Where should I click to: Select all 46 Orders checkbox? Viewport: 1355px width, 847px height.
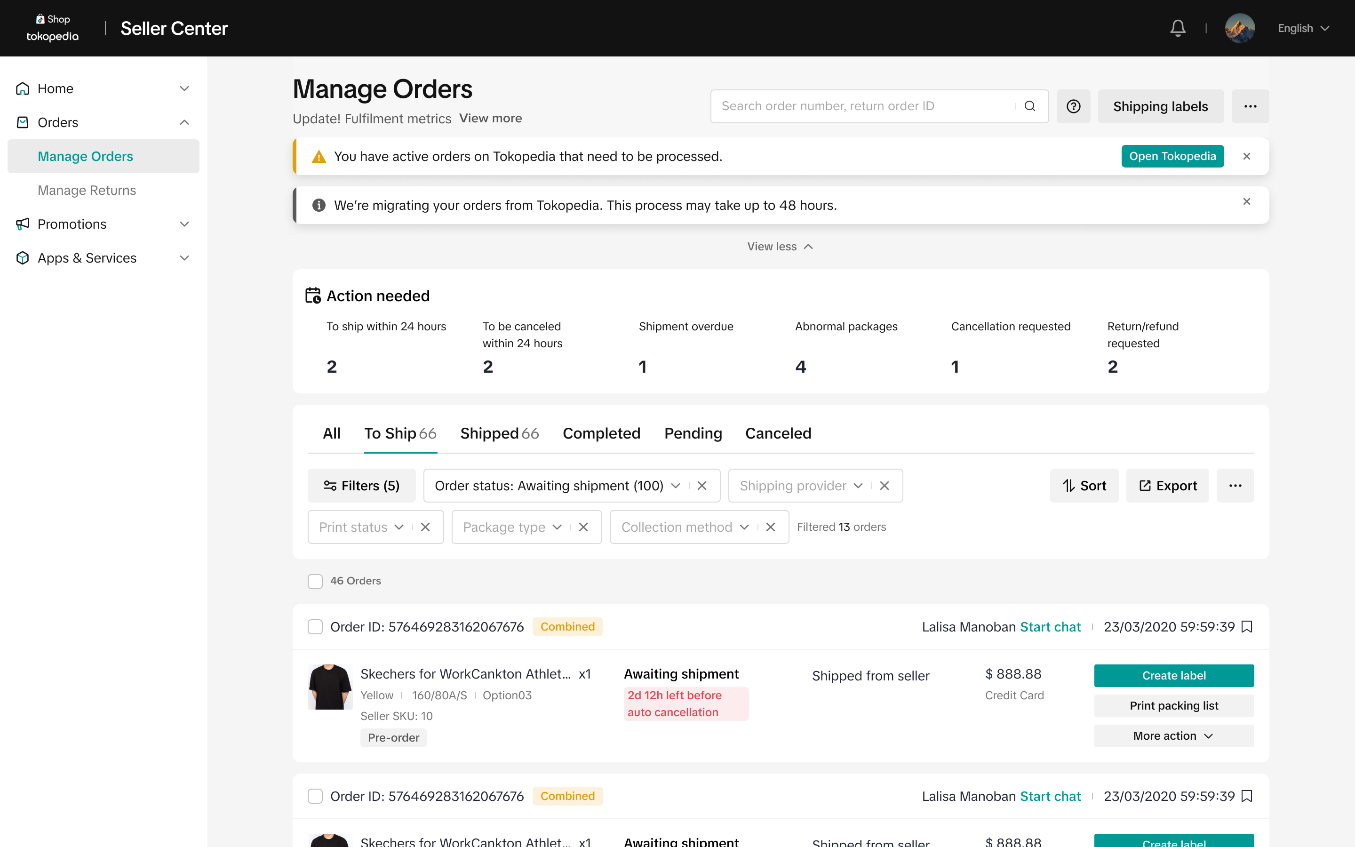315,582
